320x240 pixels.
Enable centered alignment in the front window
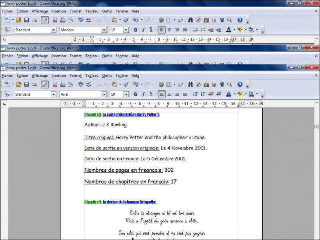(x=169, y=94)
